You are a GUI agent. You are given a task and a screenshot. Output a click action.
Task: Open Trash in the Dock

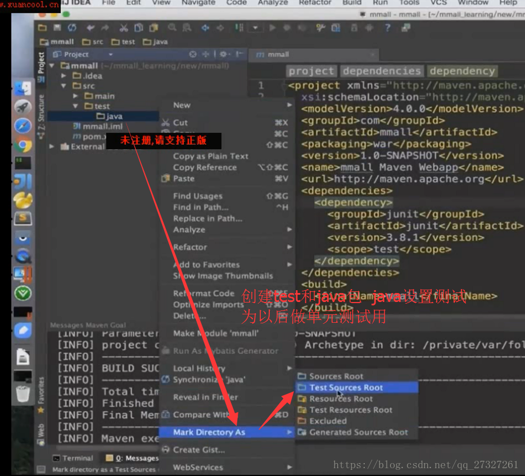23,393
